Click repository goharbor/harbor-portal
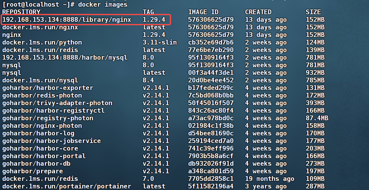 tap(44, 156)
